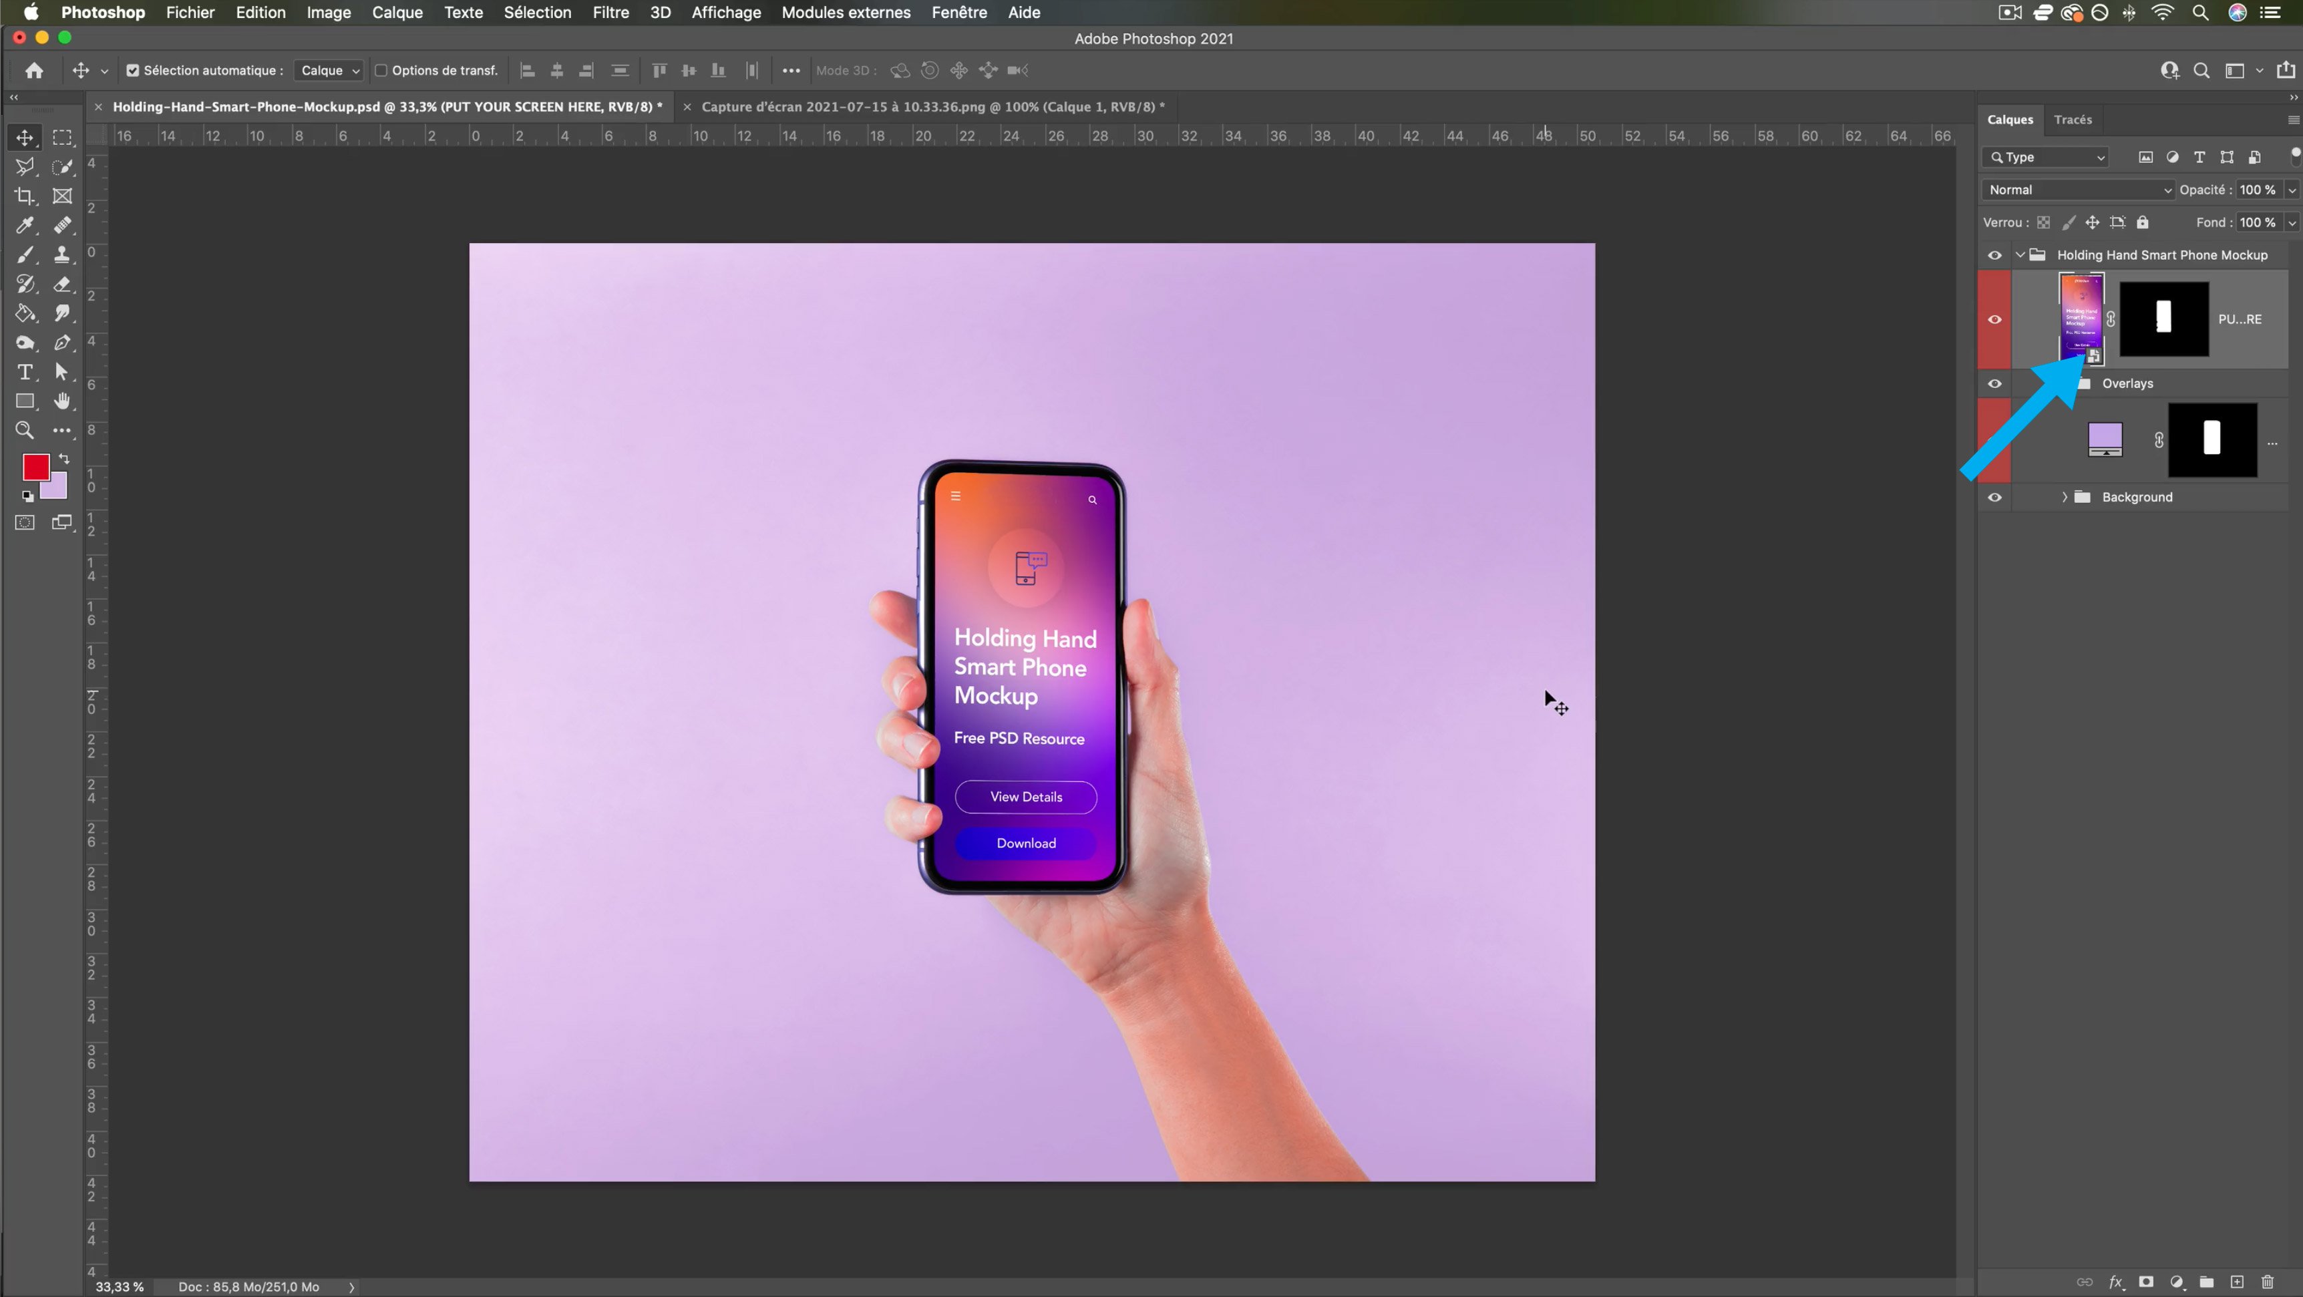2303x1297 pixels.
Task: Click the red foreground color swatch
Action: coord(35,467)
